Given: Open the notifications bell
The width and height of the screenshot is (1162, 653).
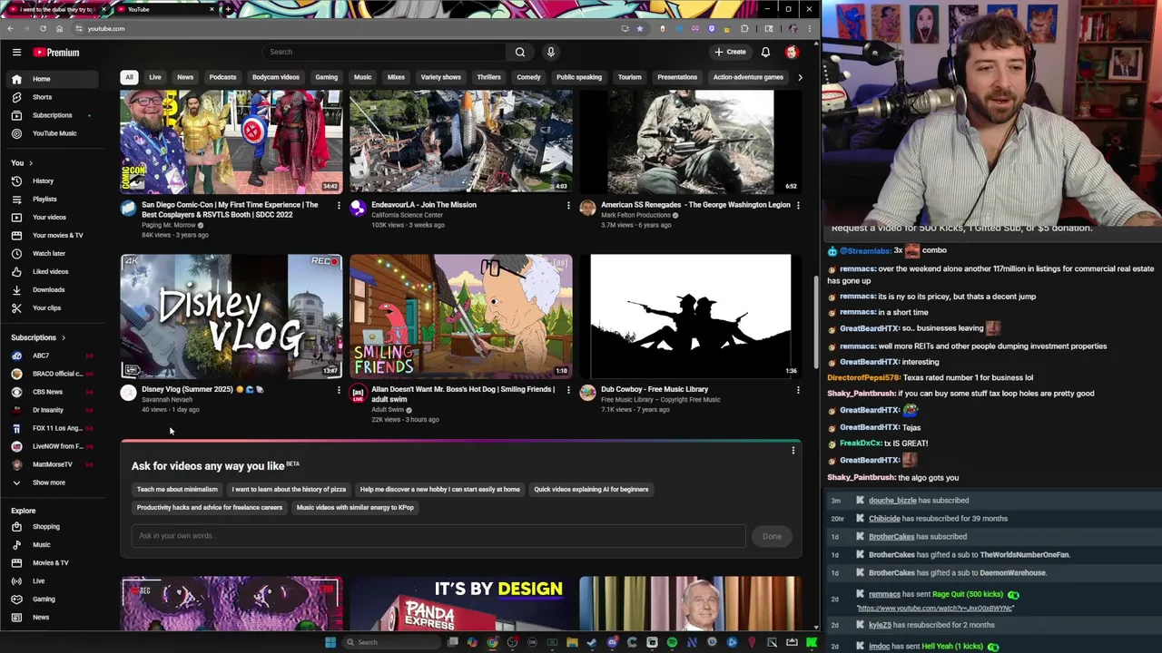Looking at the screenshot, I should [765, 52].
